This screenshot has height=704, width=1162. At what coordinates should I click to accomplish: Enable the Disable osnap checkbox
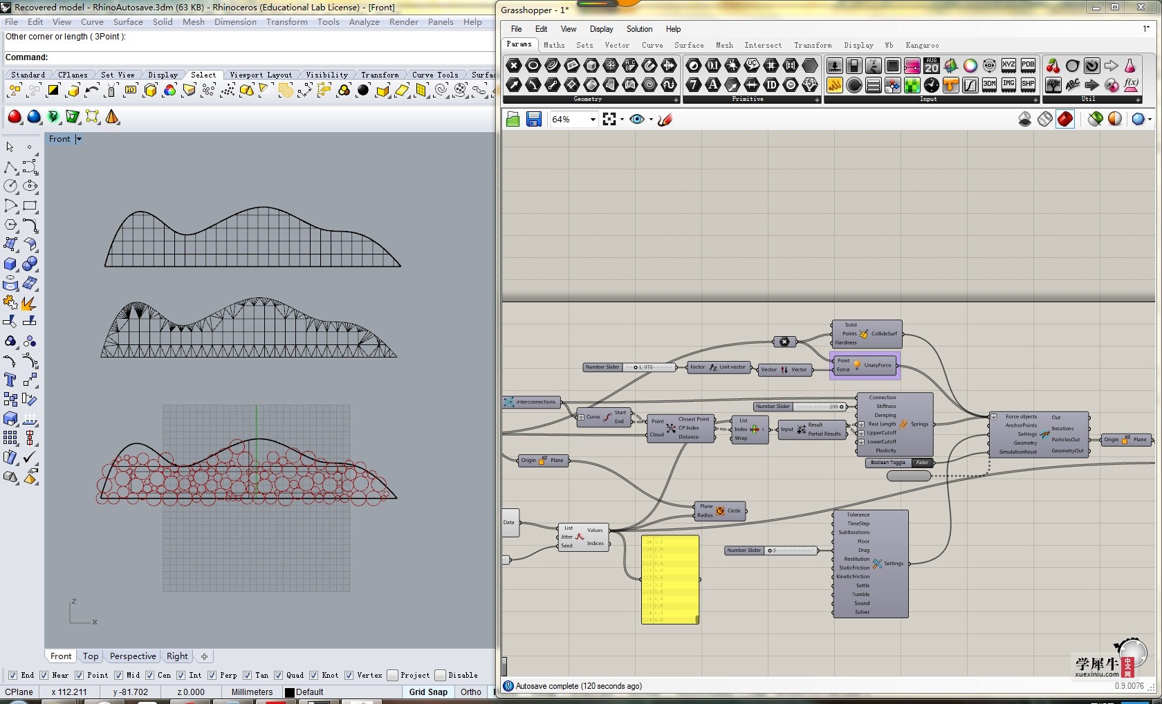[441, 675]
